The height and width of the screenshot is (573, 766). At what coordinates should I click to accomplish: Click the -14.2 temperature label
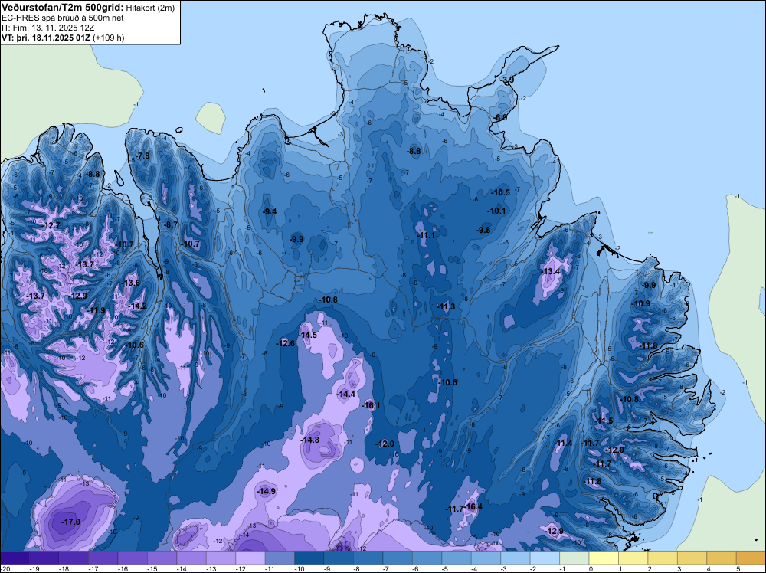(x=137, y=306)
